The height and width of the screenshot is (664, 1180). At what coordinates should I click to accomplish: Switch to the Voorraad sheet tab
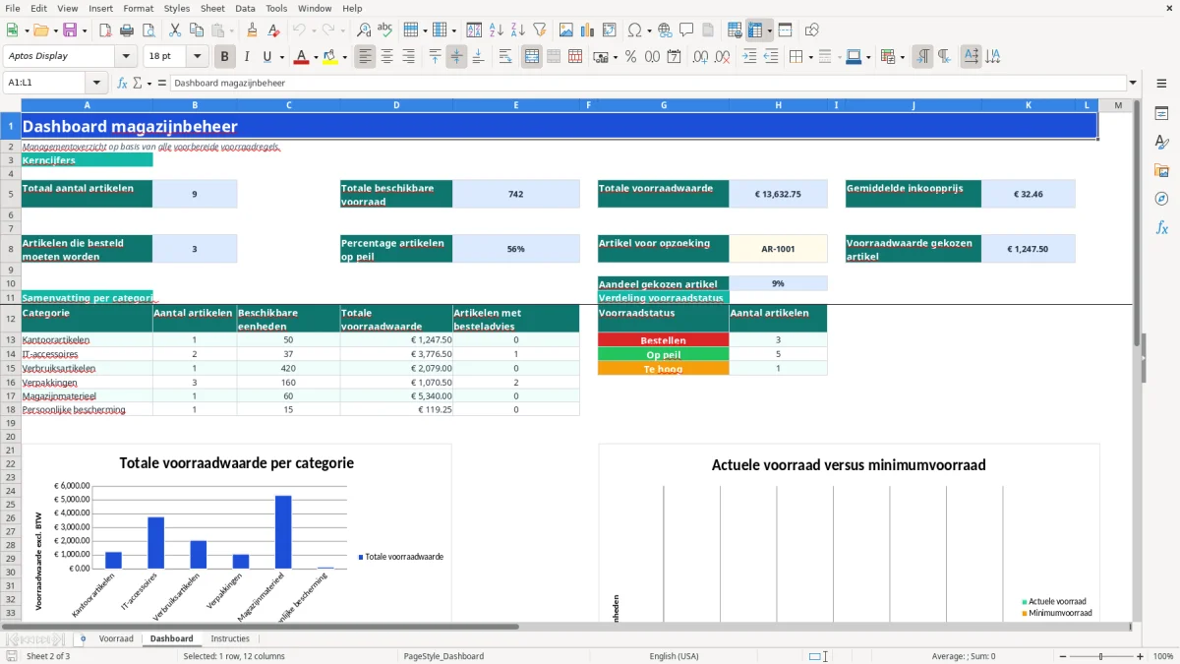coord(116,638)
